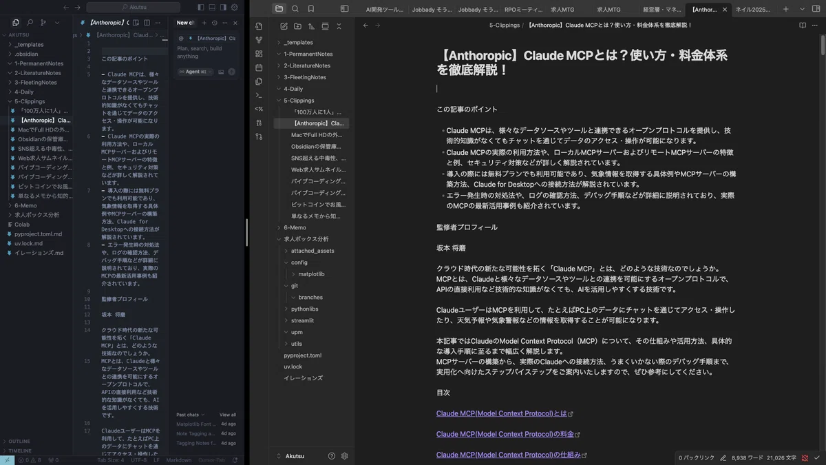Open graph view from Obsidian ribbon
This screenshot has width=826, height=465.
click(x=259, y=40)
